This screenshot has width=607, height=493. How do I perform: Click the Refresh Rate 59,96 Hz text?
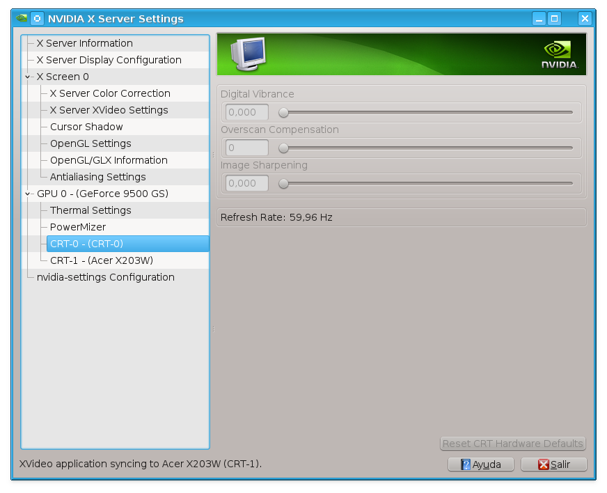coord(276,217)
